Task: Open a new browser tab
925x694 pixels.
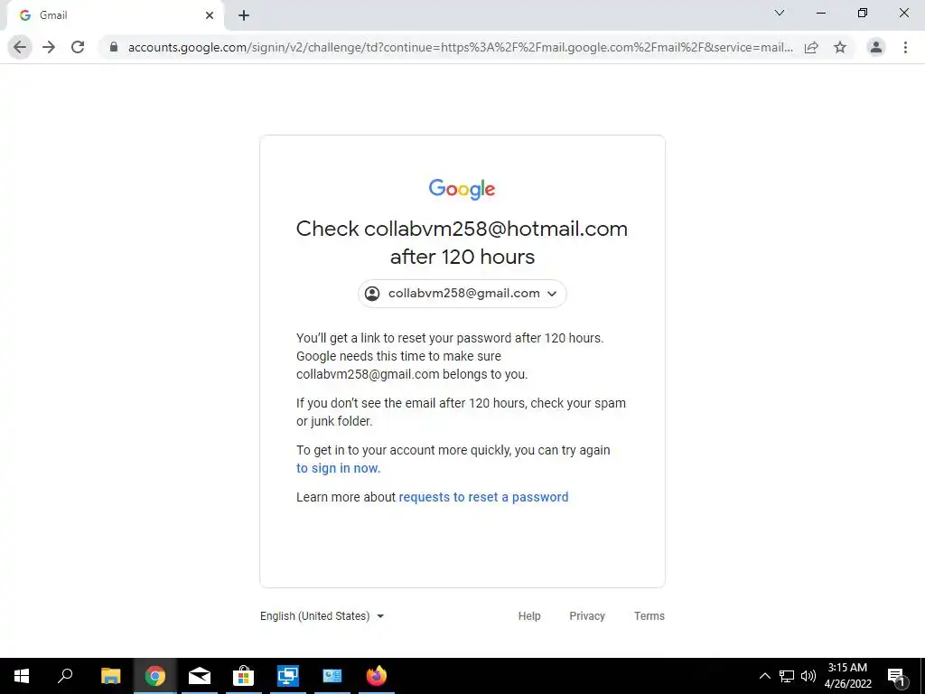Action: click(244, 16)
